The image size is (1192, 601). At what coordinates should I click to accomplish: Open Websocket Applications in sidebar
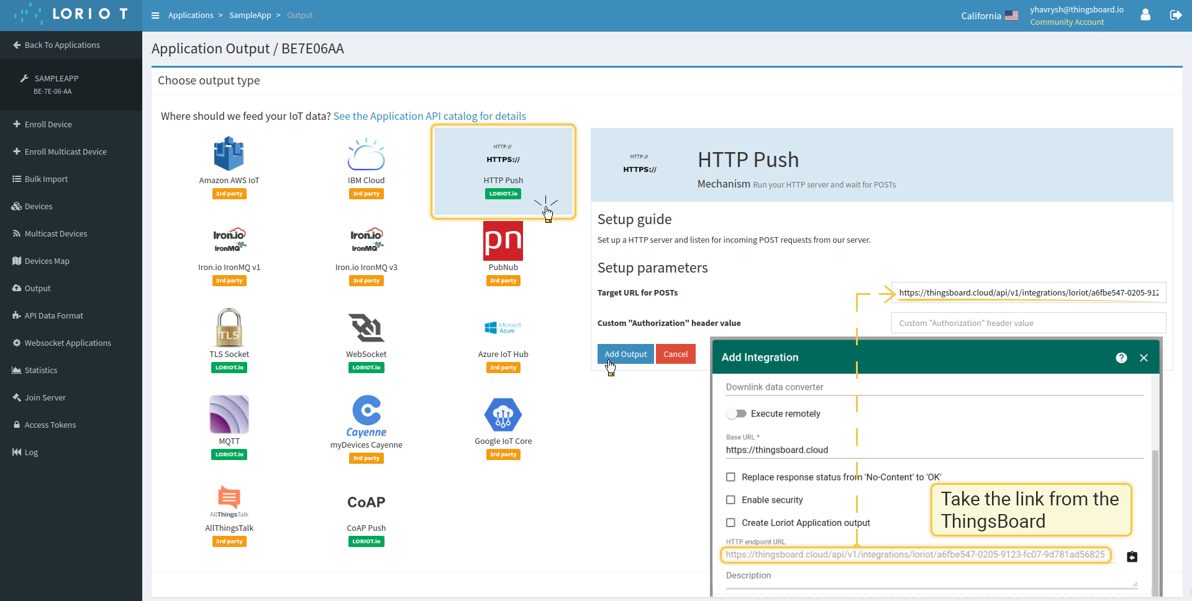[71, 343]
